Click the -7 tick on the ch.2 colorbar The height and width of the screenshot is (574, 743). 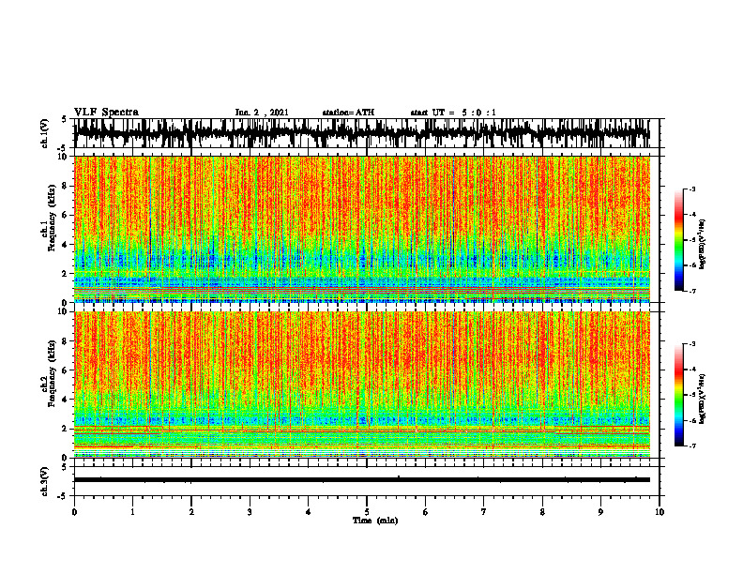click(692, 446)
